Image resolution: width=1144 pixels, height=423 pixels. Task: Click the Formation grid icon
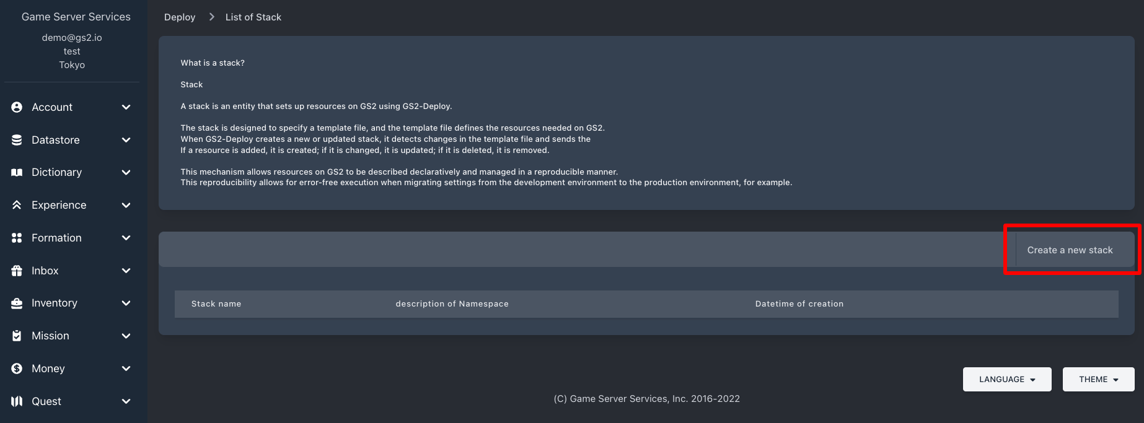point(17,238)
